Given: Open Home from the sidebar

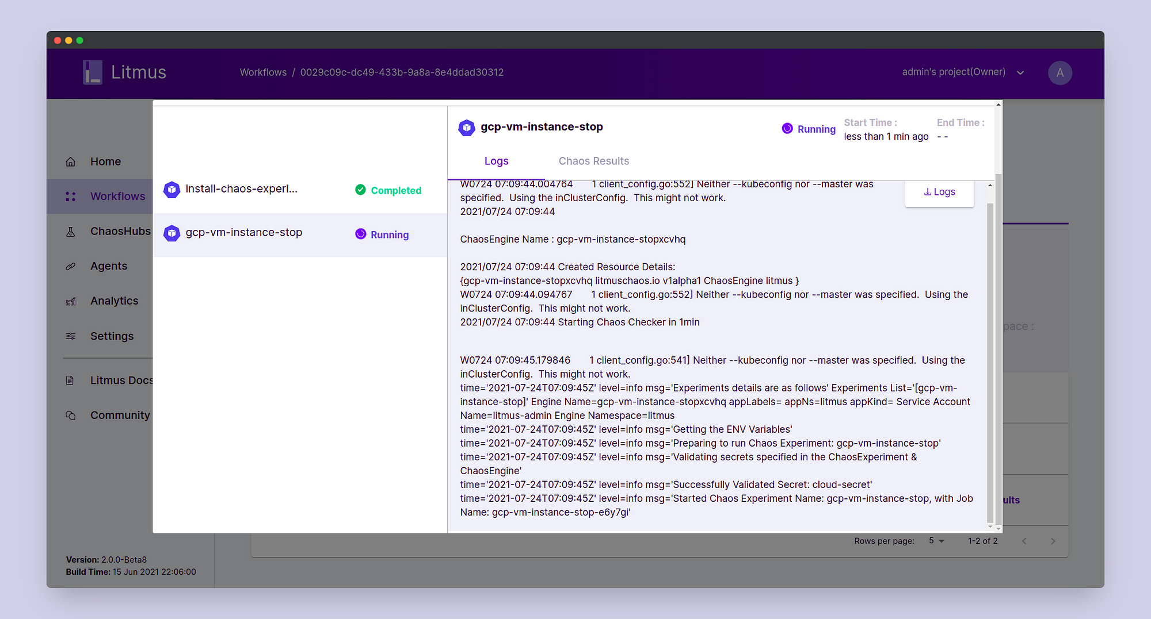Looking at the screenshot, I should (105, 162).
